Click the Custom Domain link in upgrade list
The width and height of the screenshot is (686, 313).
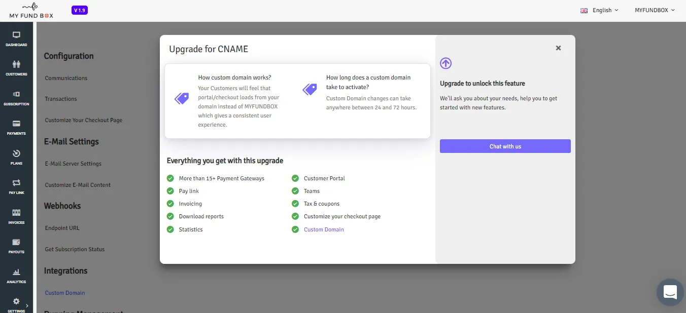pos(324,229)
